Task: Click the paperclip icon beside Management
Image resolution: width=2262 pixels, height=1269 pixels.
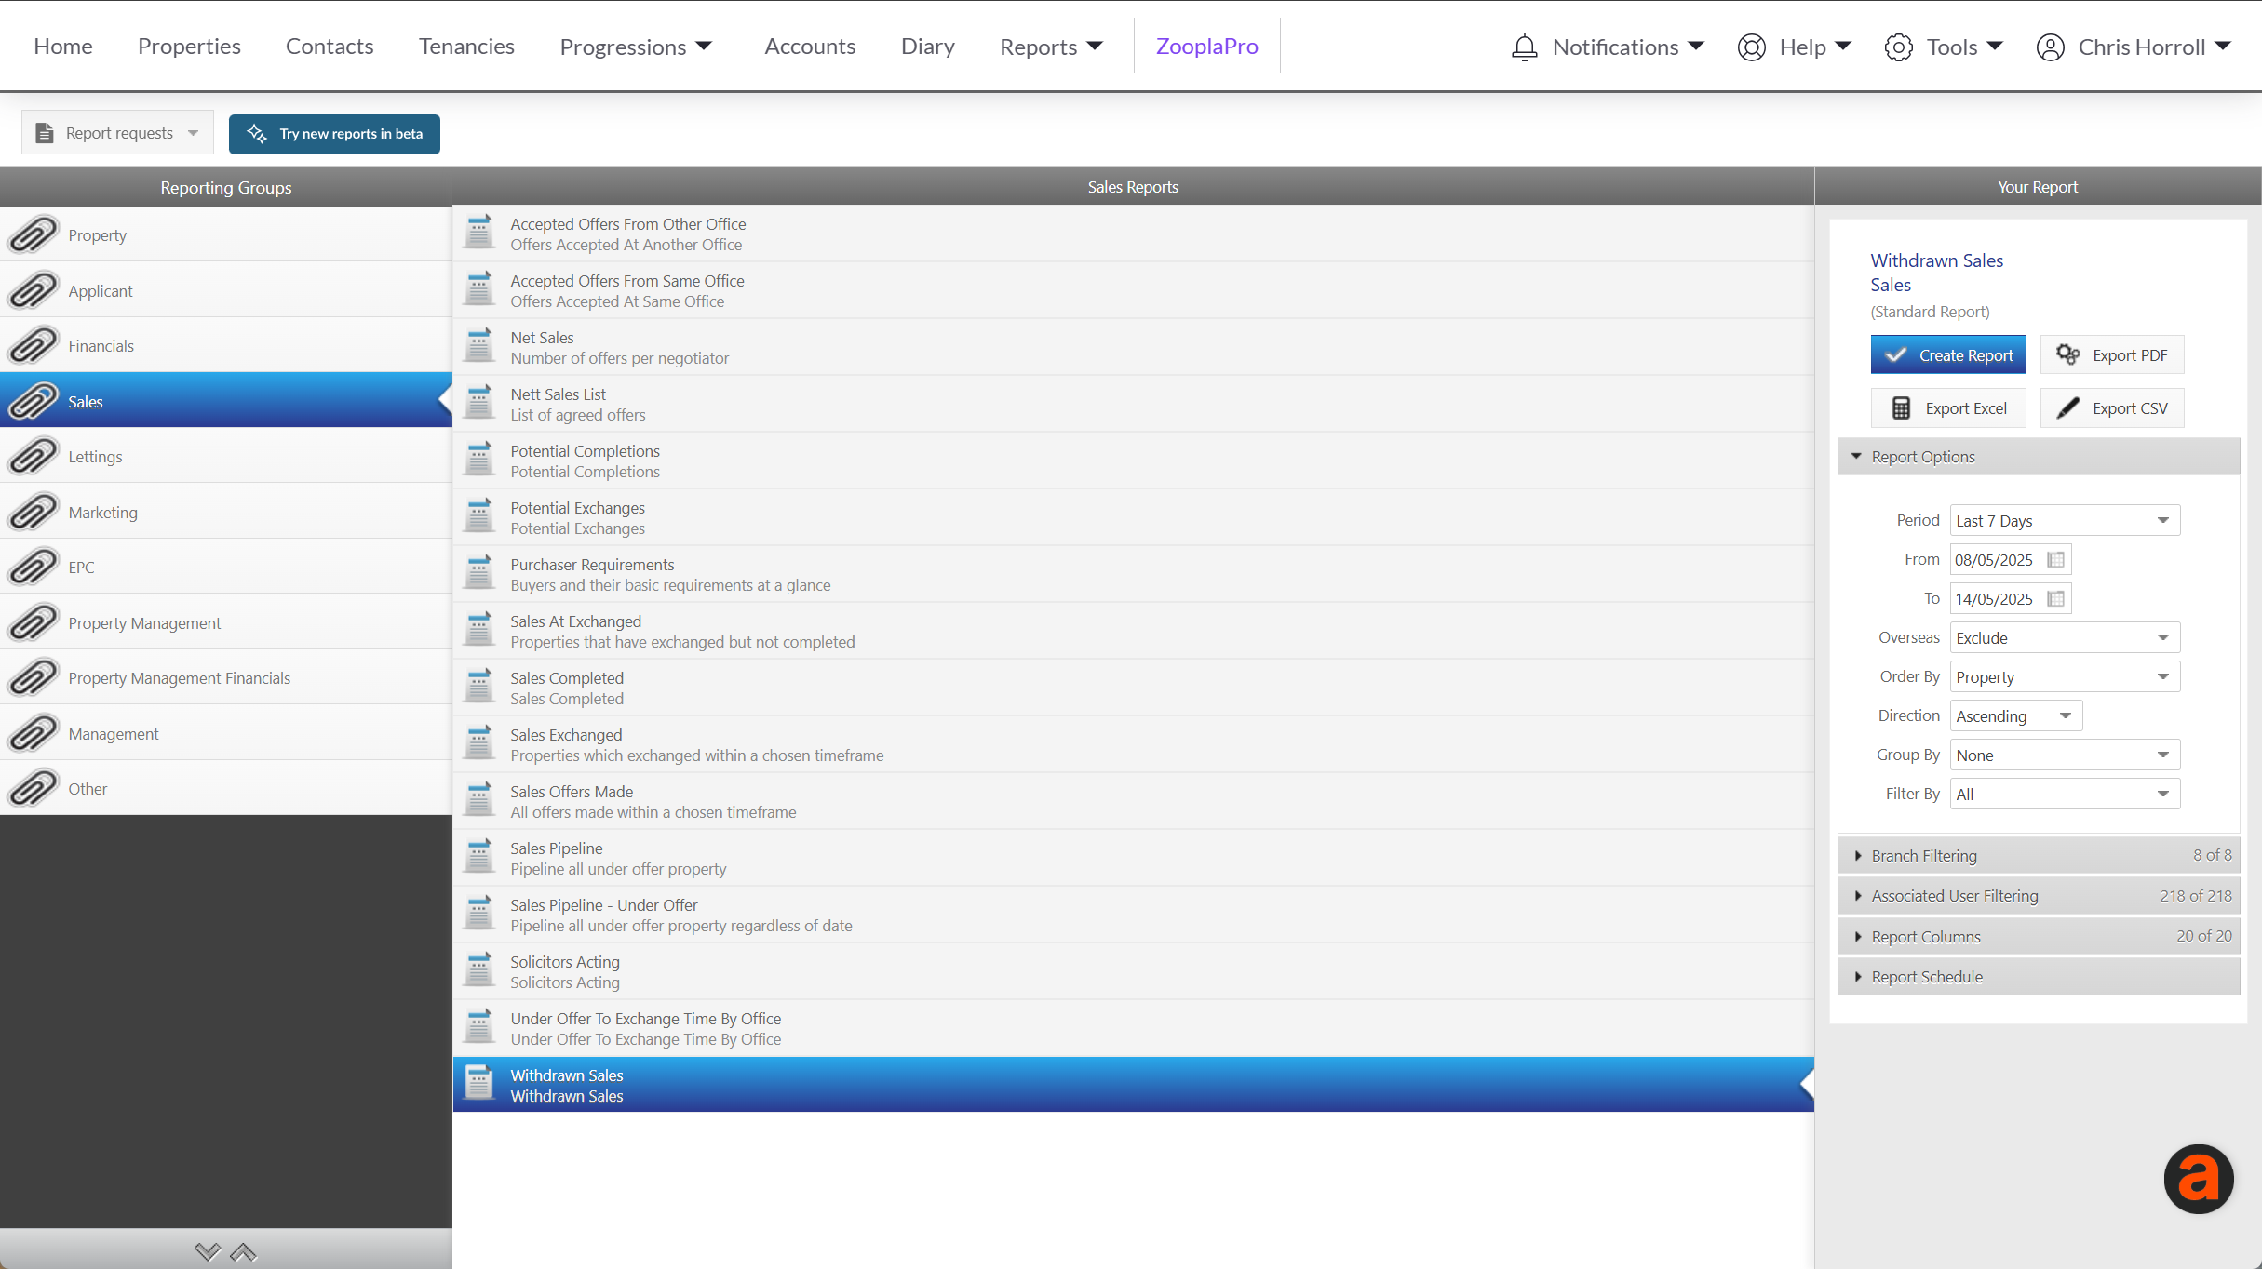Action: click(x=34, y=733)
